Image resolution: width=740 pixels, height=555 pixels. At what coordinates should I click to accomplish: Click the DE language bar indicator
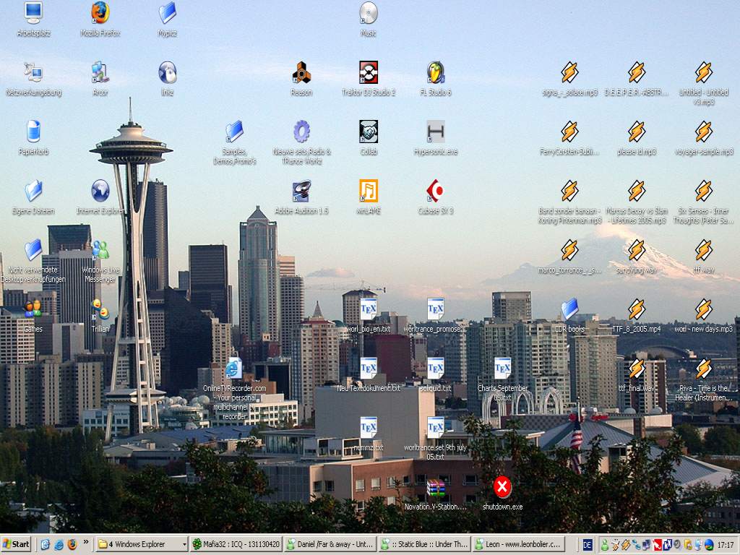point(588,544)
